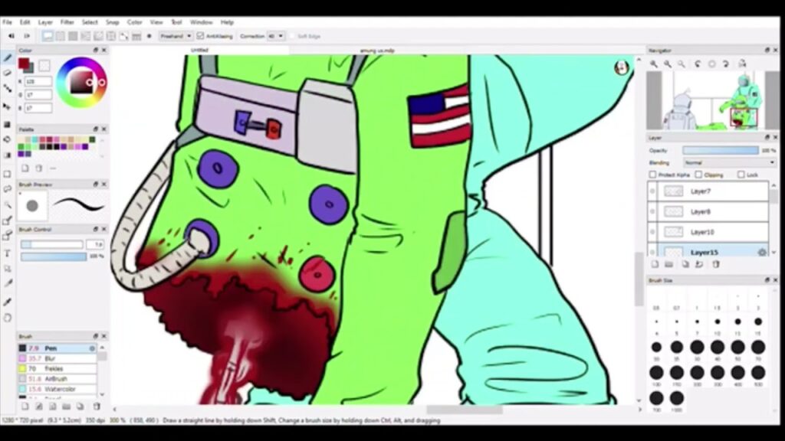Select the Eraser tool in left toolbar
The image size is (785, 441).
click(8, 73)
